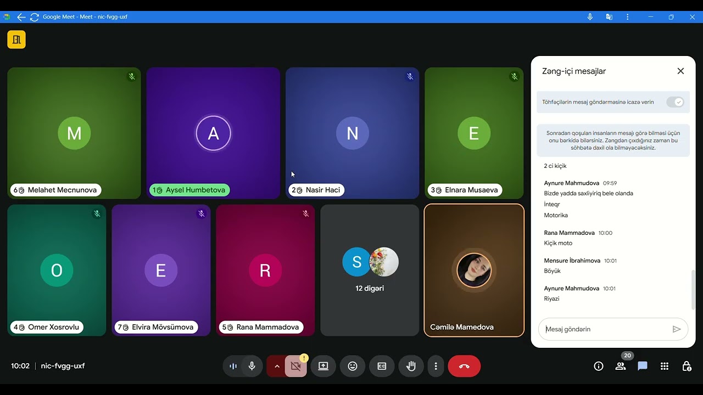
Task: Click the meeting code nic-fvgg-uxf
Action: tap(63, 366)
